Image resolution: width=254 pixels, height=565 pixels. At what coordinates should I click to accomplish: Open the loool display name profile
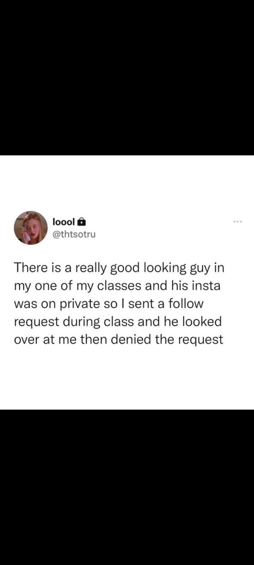64,222
